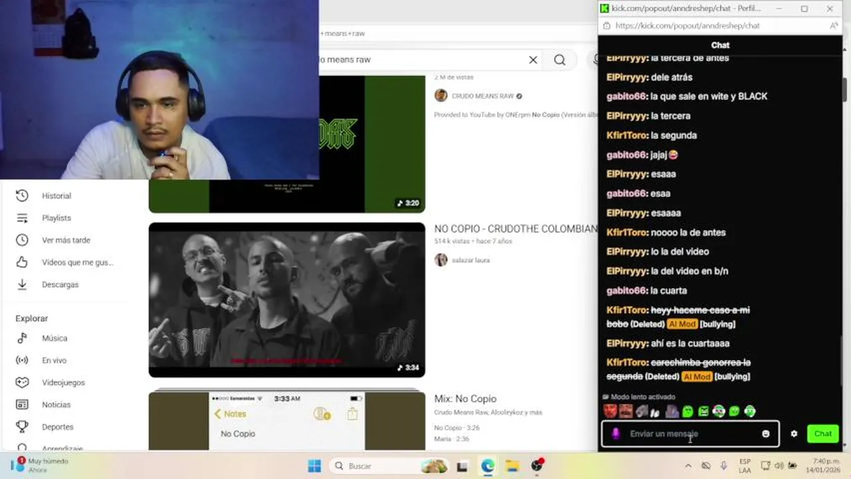This screenshot has width=851, height=479.
Task: Open salazar laura channel link
Action: coord(471,260)
